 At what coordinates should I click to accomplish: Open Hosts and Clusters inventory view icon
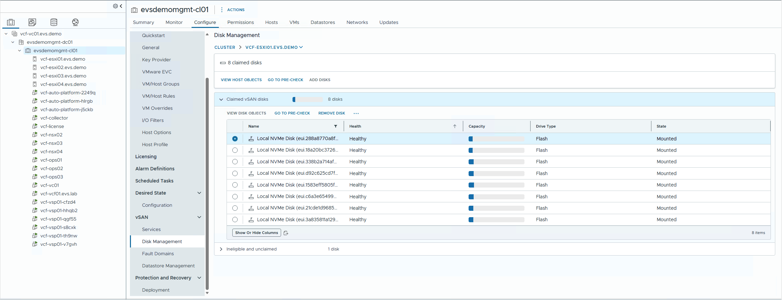coord(11,22)
